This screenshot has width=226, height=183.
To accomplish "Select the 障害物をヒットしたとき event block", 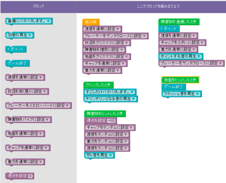I will (x=105, y=114).
